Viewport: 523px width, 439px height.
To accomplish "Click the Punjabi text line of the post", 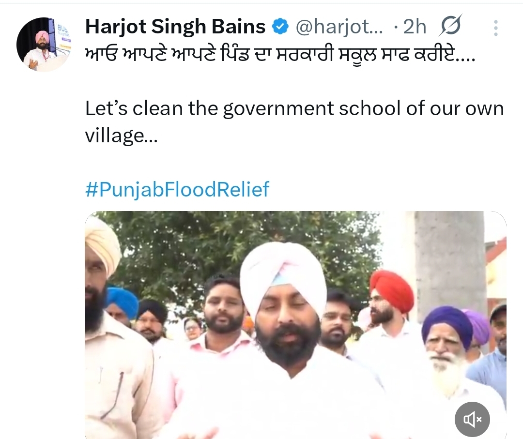I will point(280,55).
